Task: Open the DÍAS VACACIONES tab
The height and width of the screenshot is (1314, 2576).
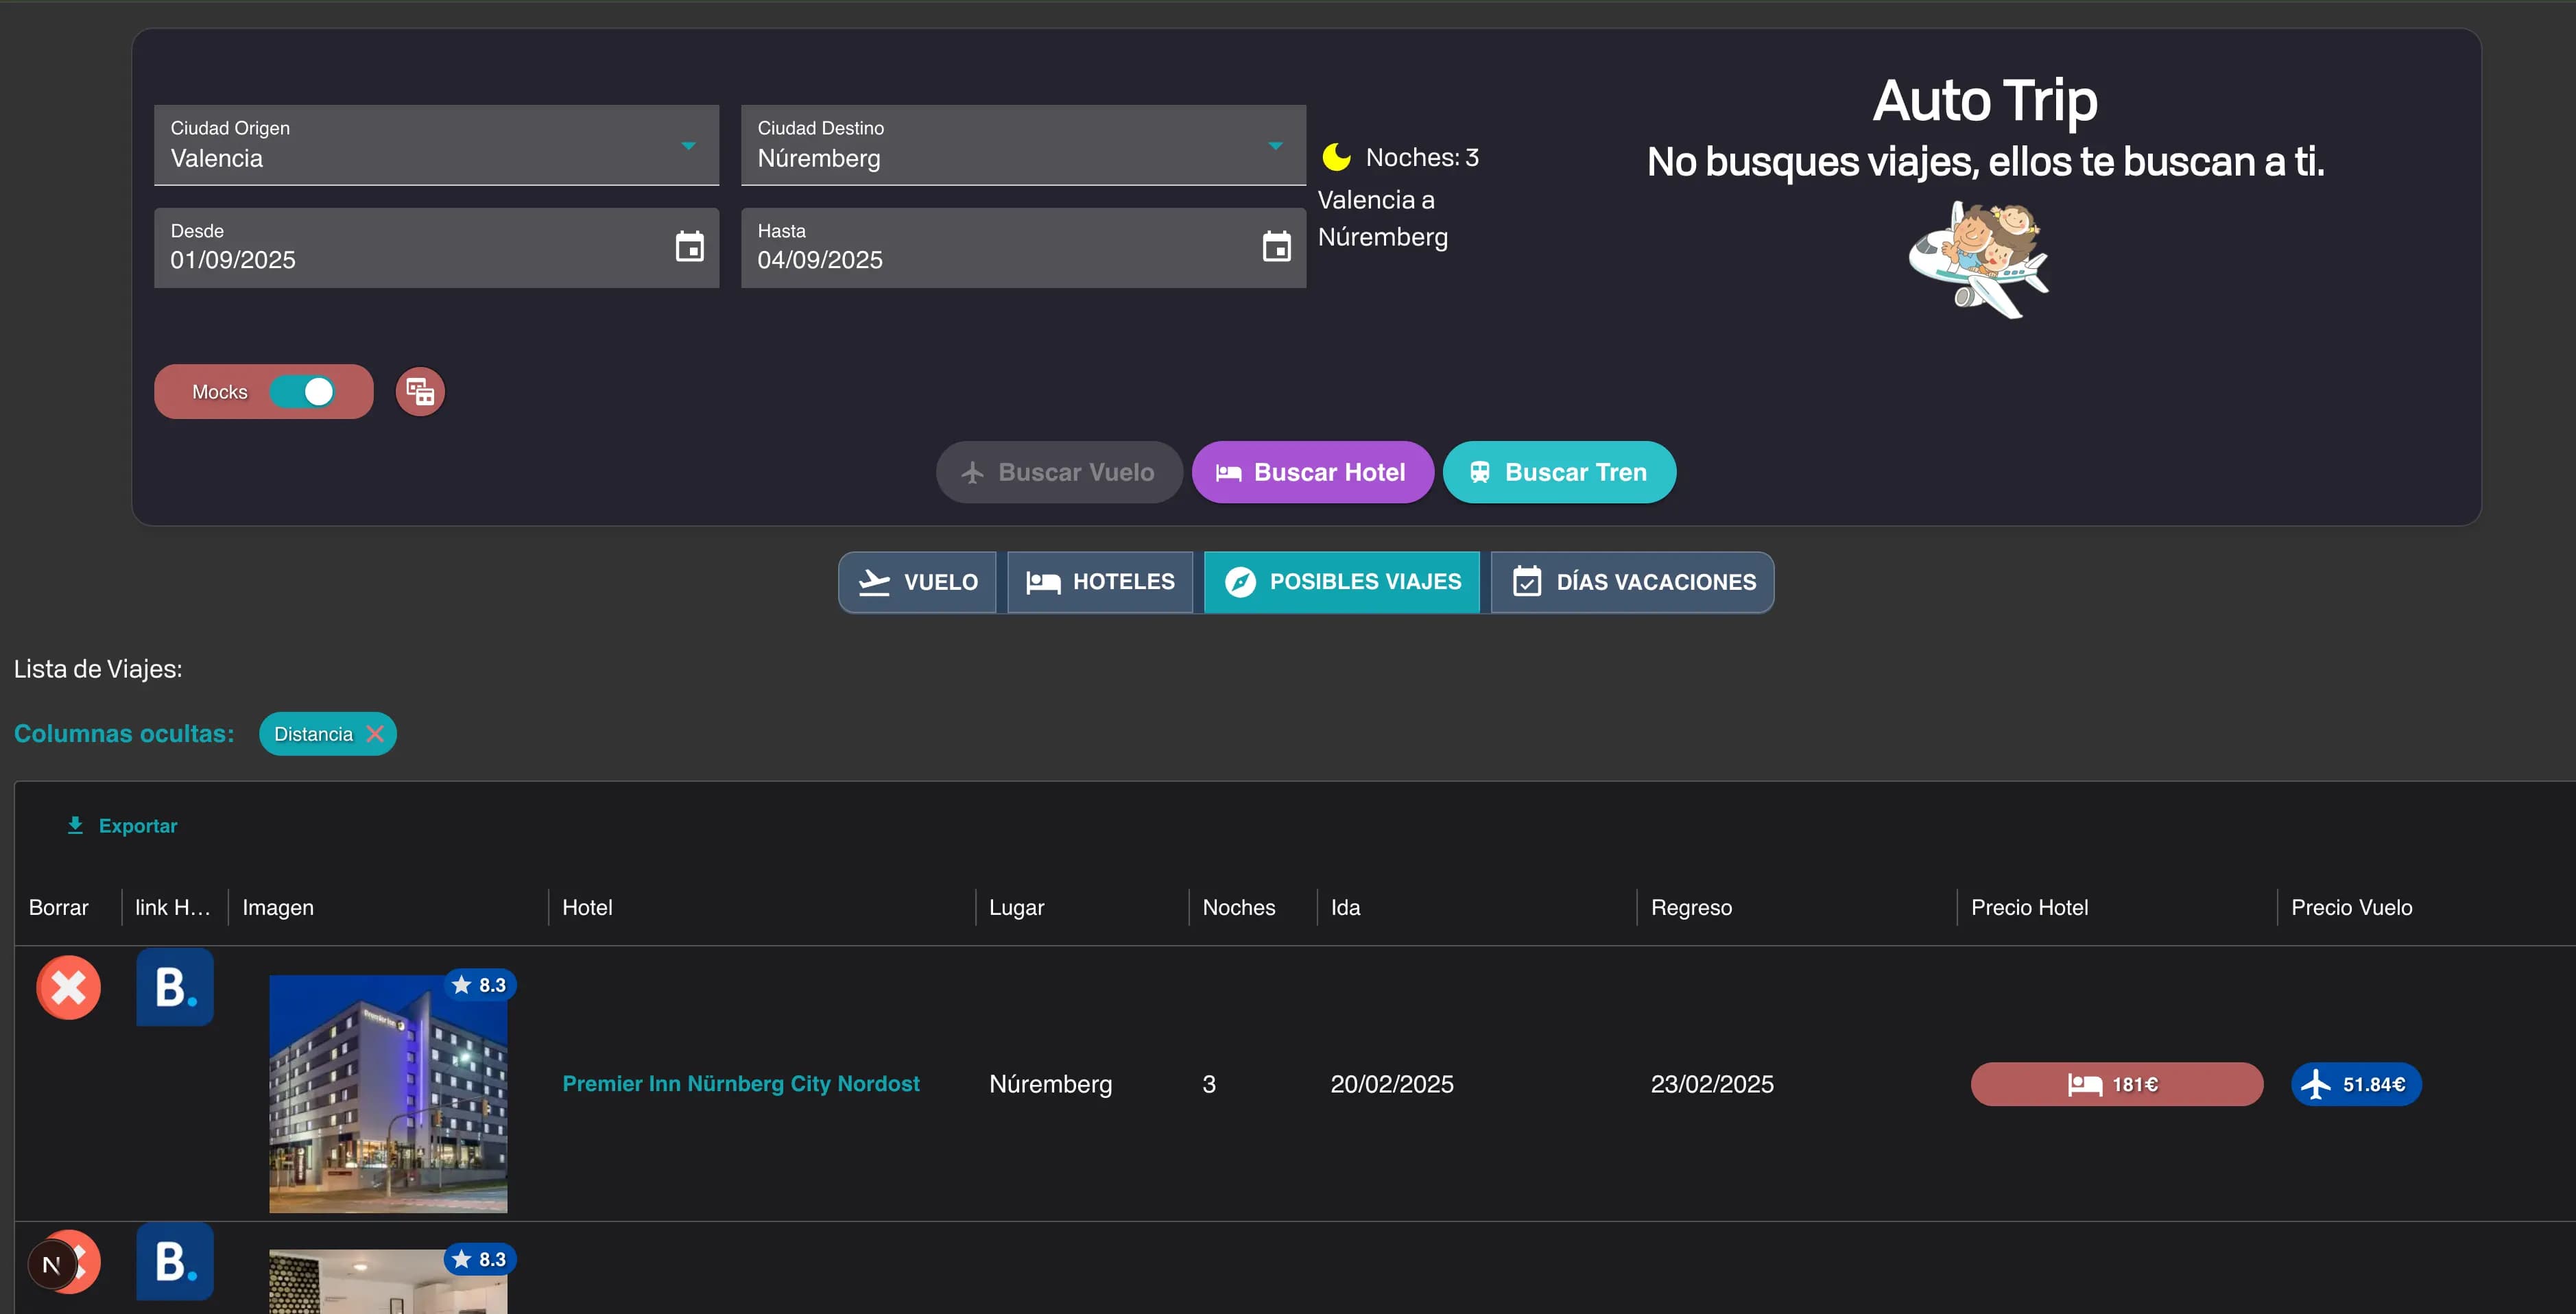Action: coord(1633,582)
